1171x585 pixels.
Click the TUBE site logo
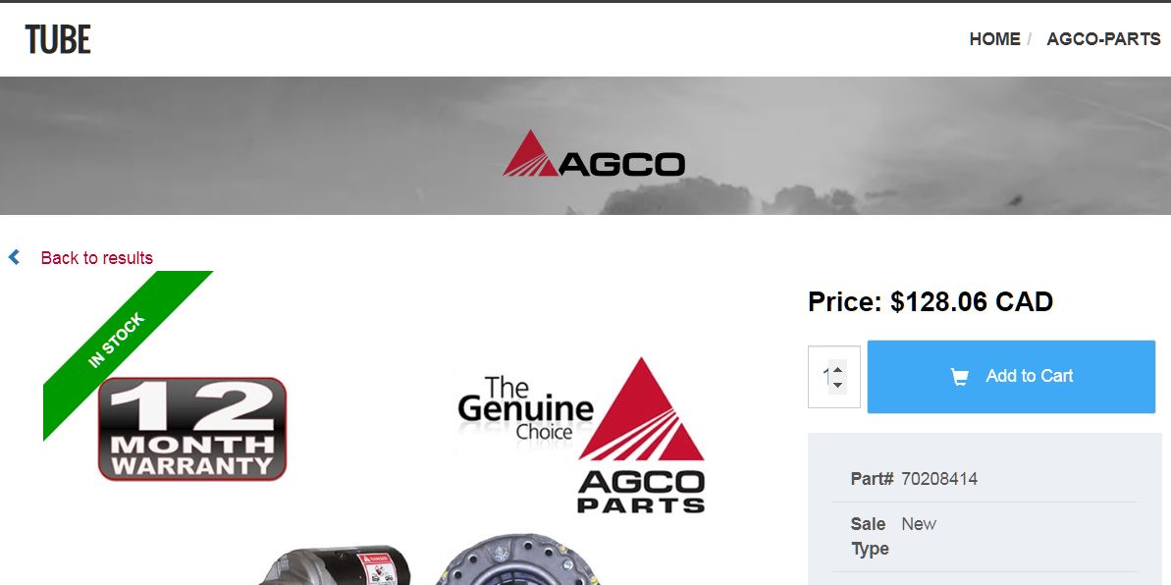point(58,39)
